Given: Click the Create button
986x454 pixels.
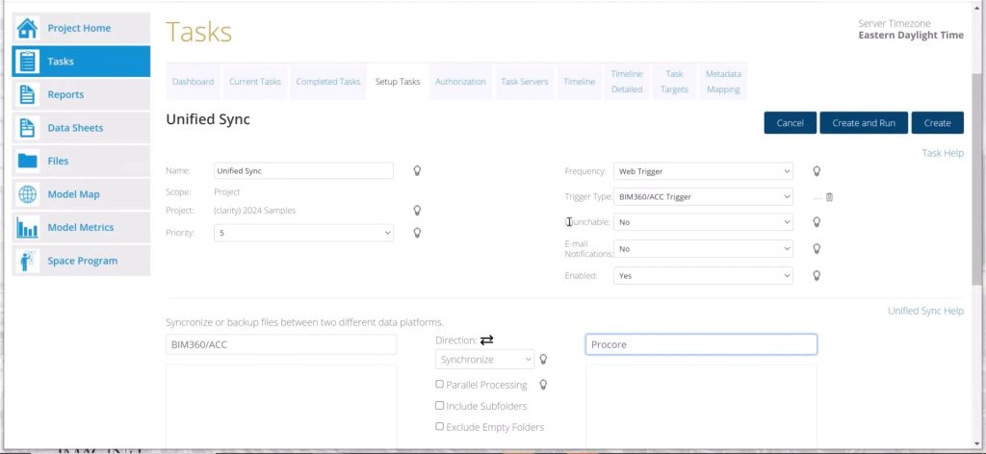Looking at the screenshot, I should [x=937, y=123].
